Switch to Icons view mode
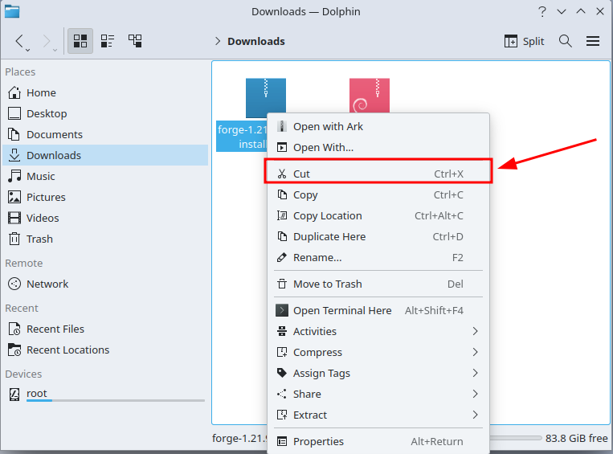Screen dimensions: 613x454 click(x=80, y=41)
